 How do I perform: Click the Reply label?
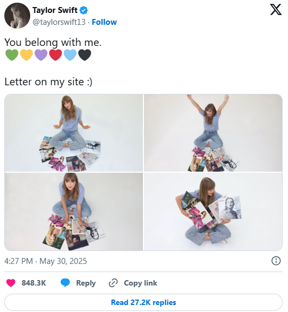[86, 283]
